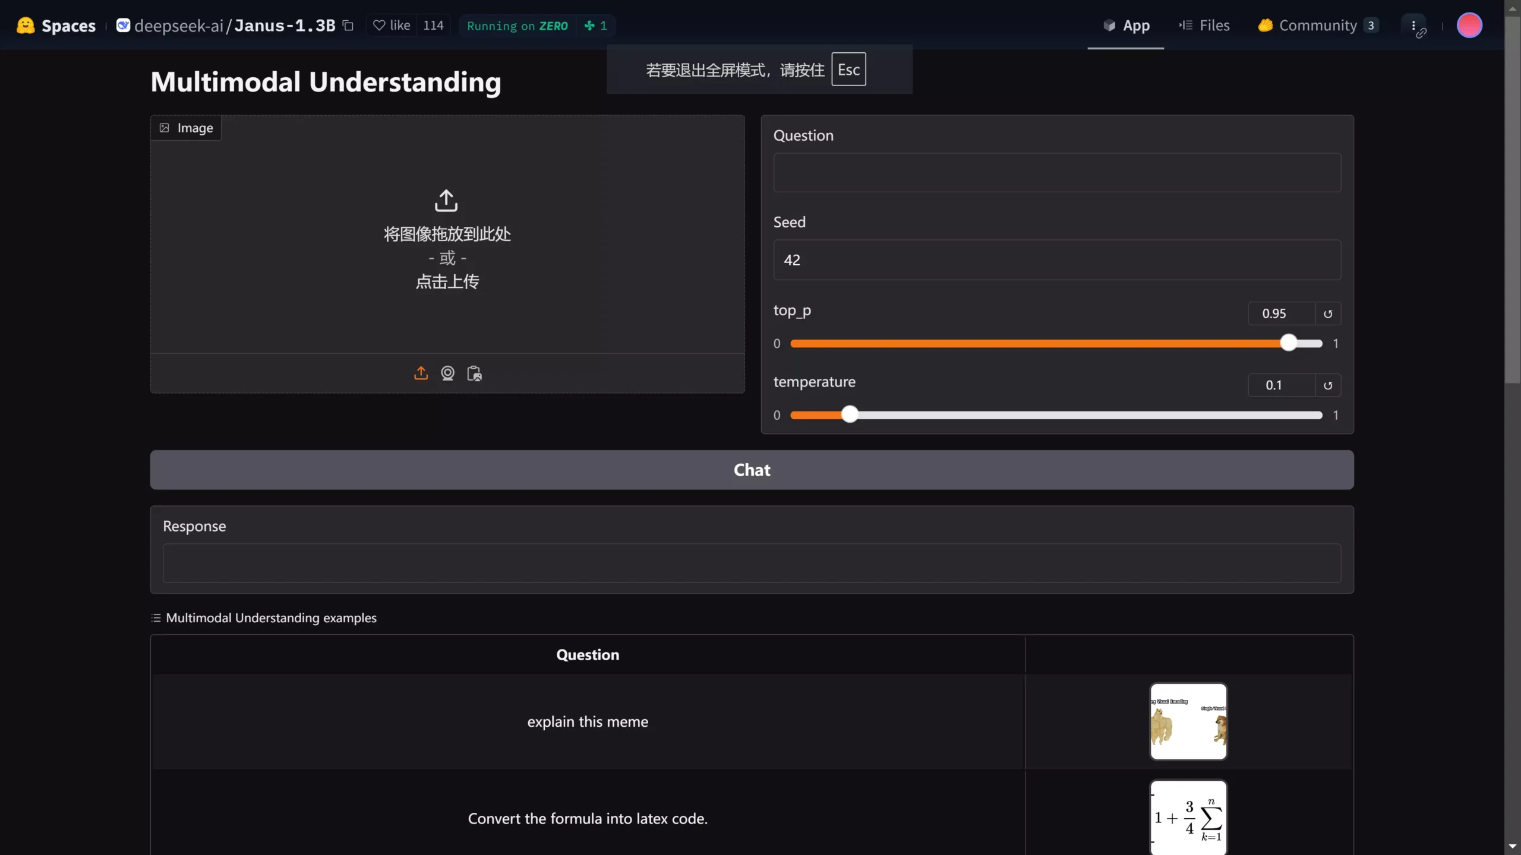1521x855 pixels.
Task: Open the user profile avatar menu
Action: click(1469, 26)
